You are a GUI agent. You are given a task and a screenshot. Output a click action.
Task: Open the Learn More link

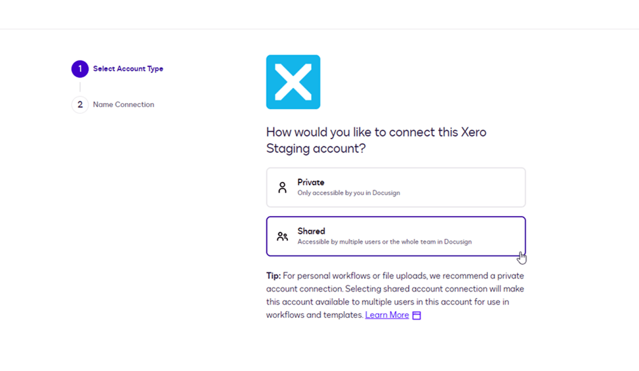coord(387,315)
